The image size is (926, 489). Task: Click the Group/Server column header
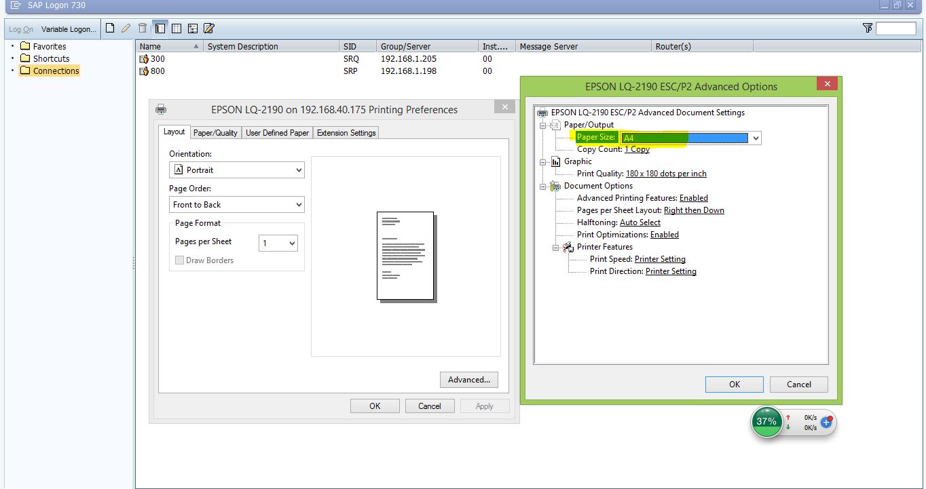pyautogui.click(x=427, y=46)
